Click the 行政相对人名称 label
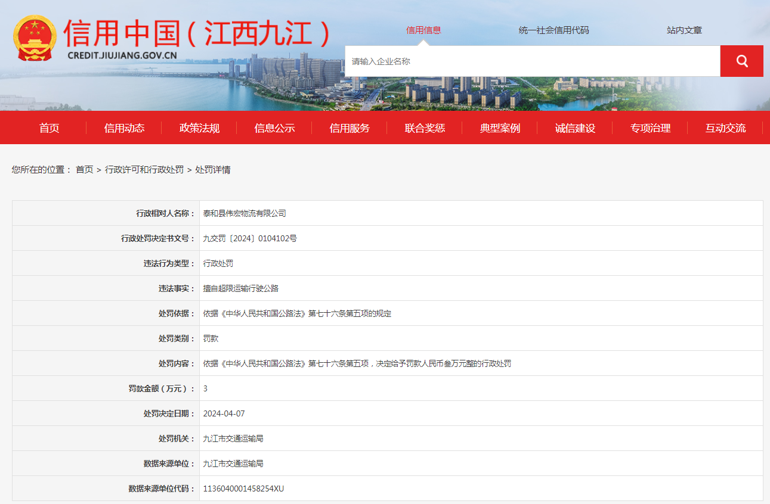Screen dimensions: 770x504 (165, 213)
